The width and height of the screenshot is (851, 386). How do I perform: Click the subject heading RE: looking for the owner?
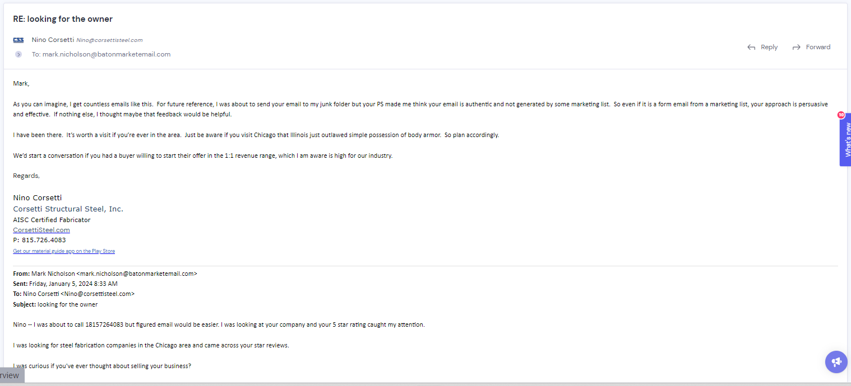click(63, 19)
